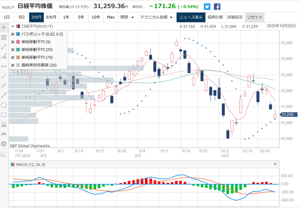Select the line segment drawing tool
This screenshot has height=208, width=300.
(x=4, y=47)
